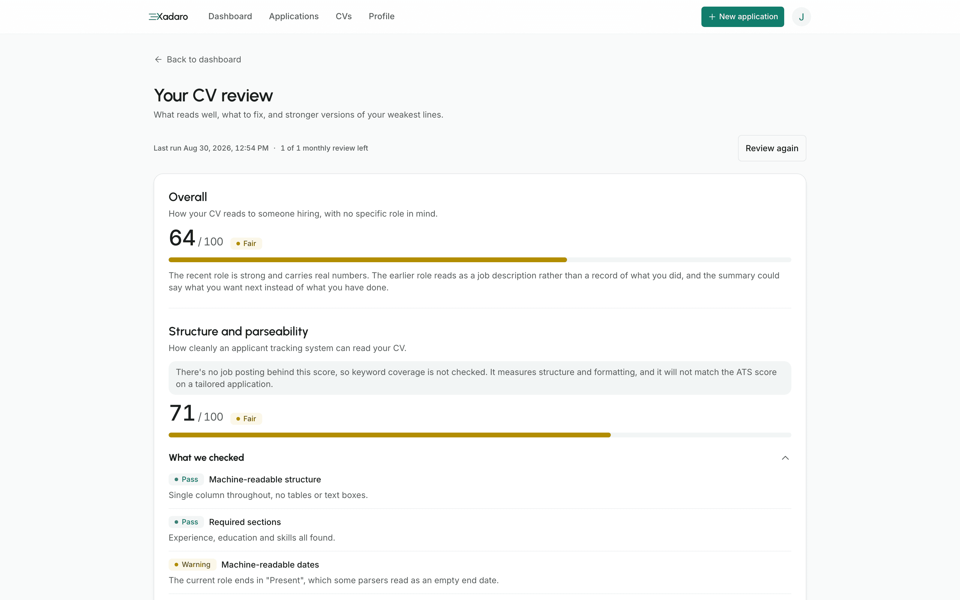
Task: Click the 'Overall' section heading
Action: [187, 197]
